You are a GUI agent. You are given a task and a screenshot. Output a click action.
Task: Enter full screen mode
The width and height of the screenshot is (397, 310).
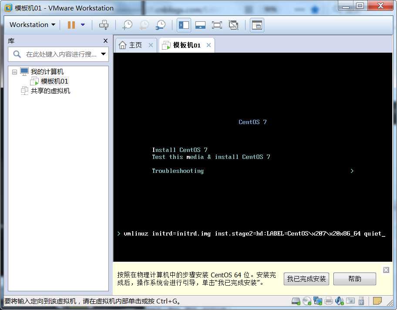[x=217, y=25]
